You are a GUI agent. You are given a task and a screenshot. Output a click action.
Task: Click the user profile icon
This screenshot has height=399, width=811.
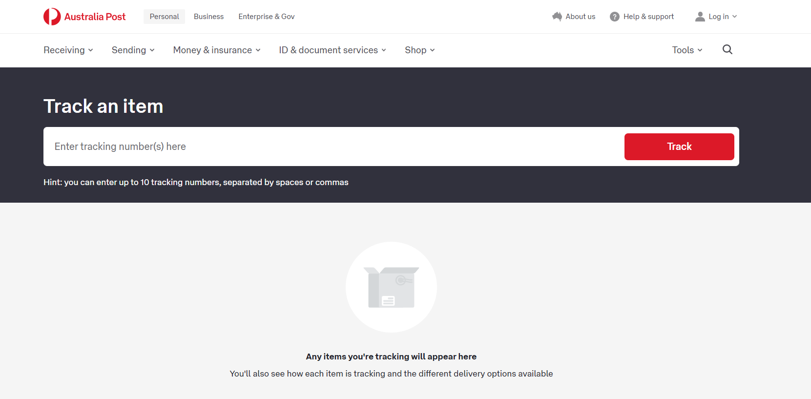pyautogui.click(x=700, y=17)
